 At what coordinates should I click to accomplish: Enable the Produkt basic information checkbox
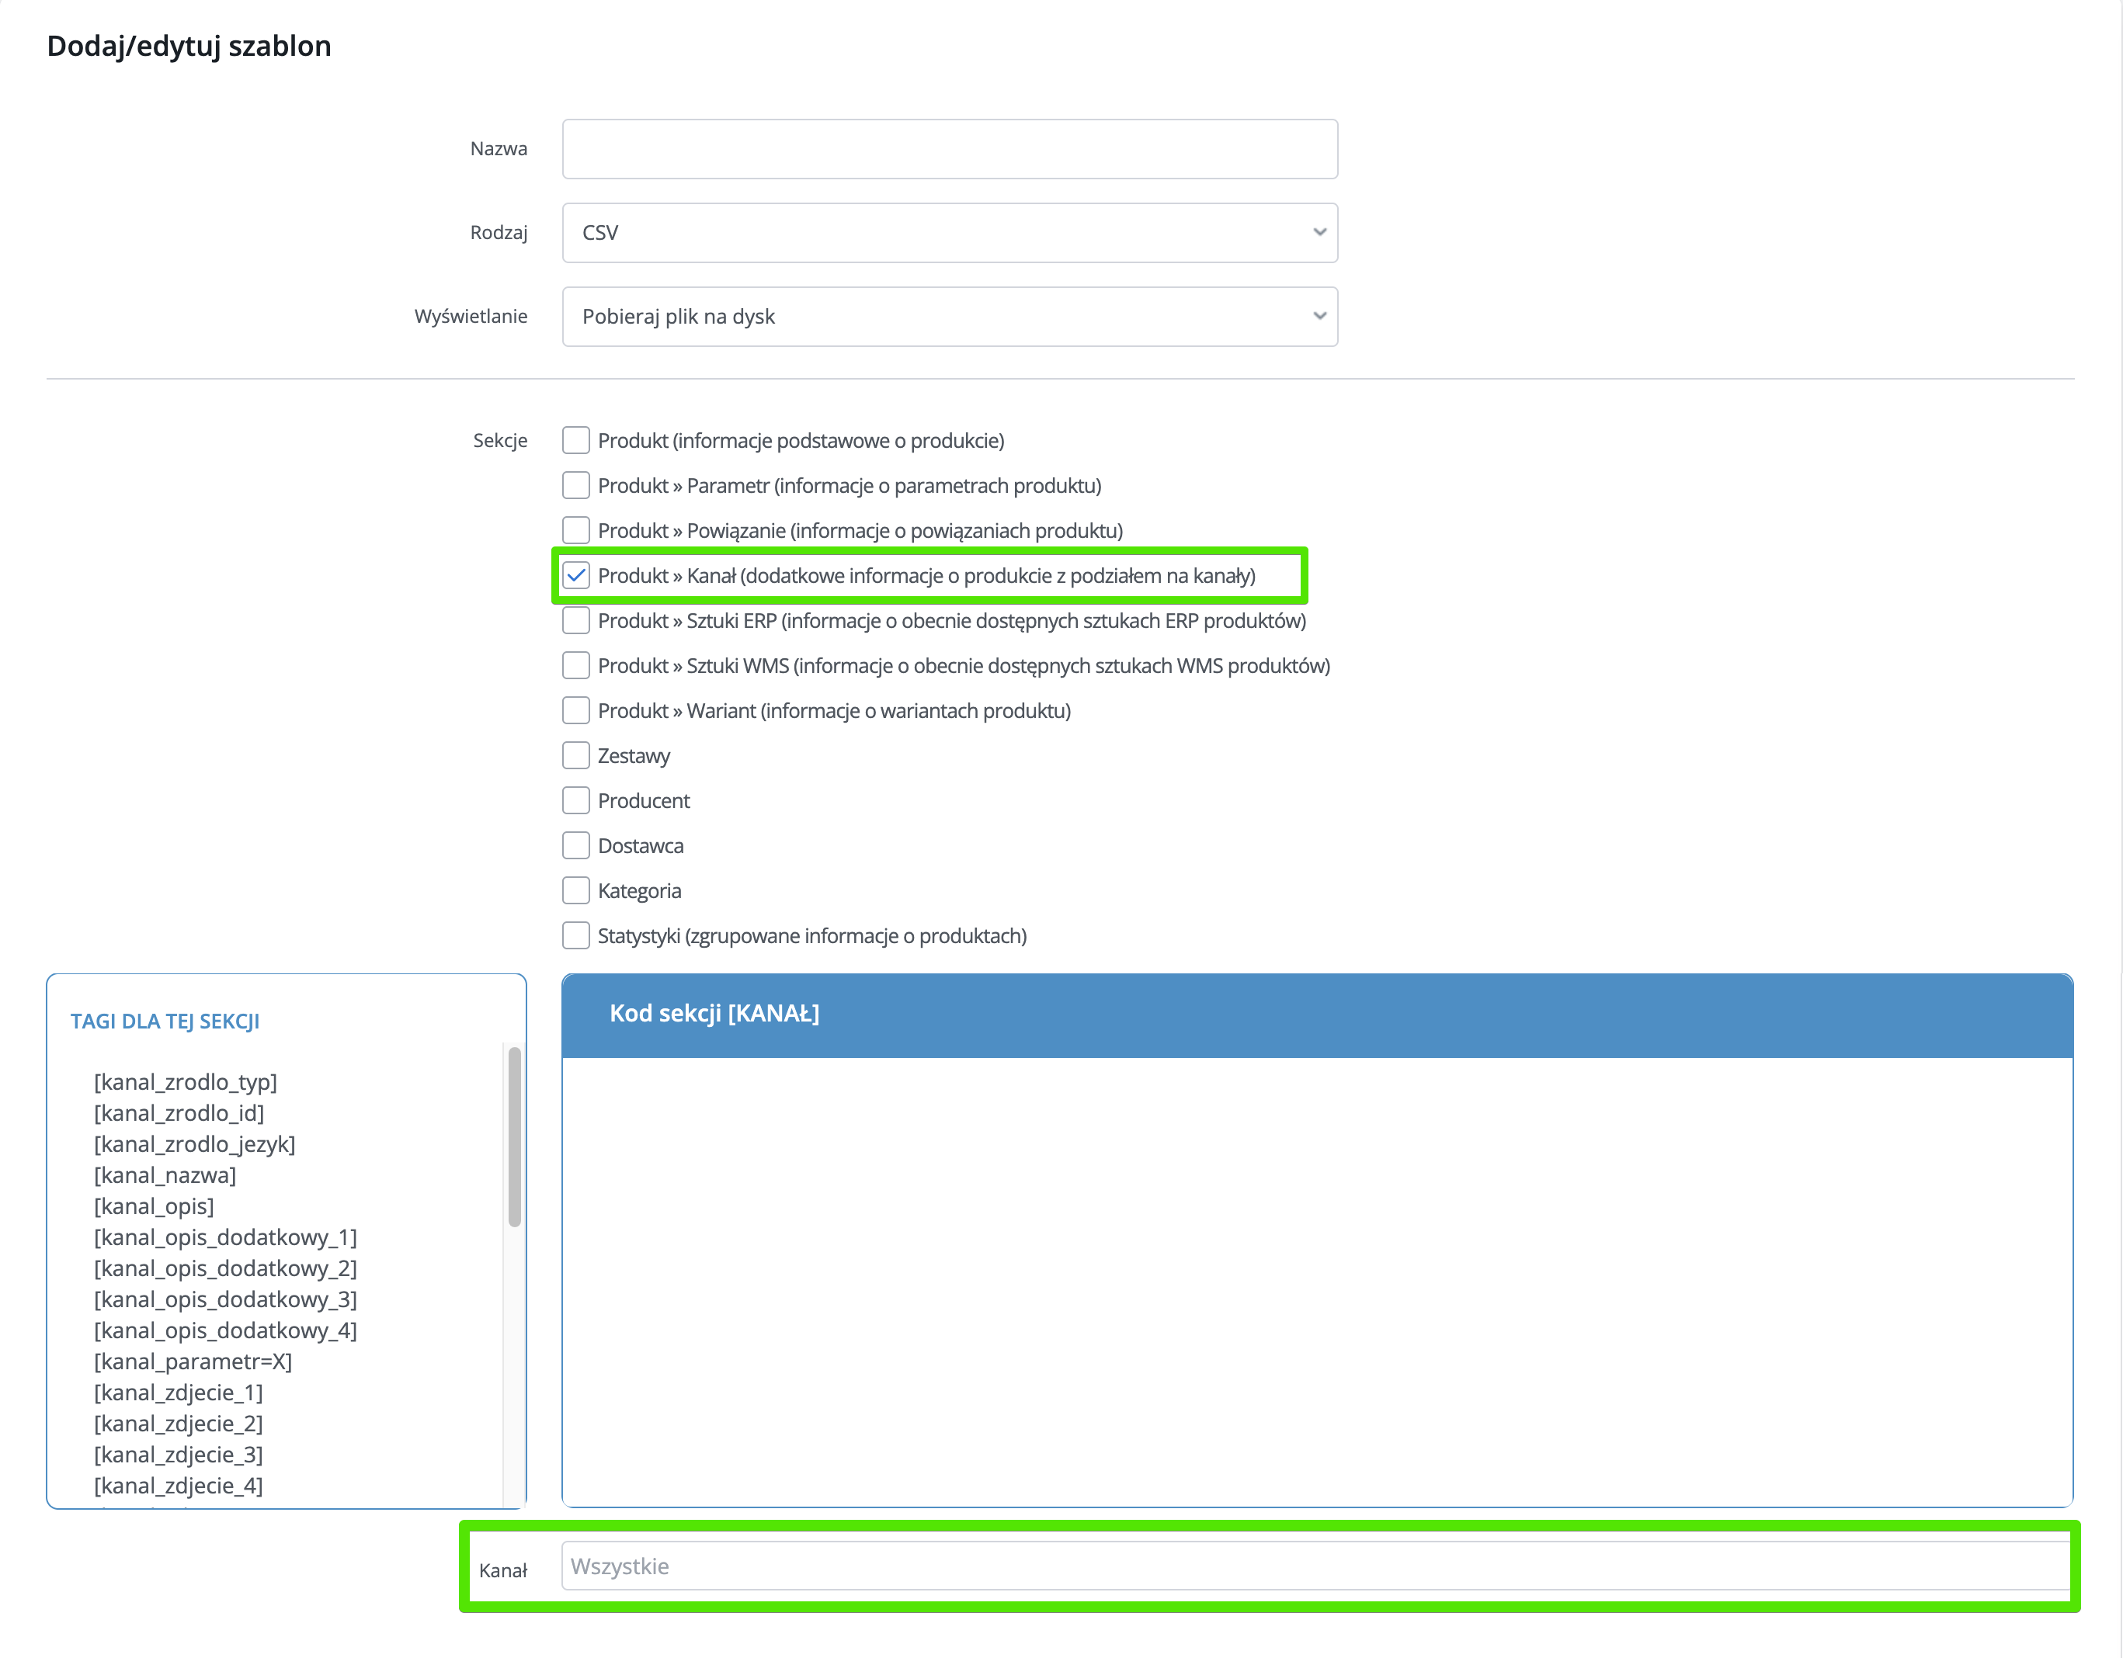pyautogui.click(x=575, y=440)
